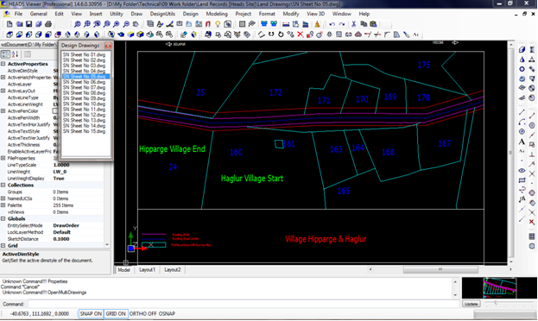Click the text style A icon in modify toolbar
The height and width of the screenshot is (321, 538).
coord(416,35)
